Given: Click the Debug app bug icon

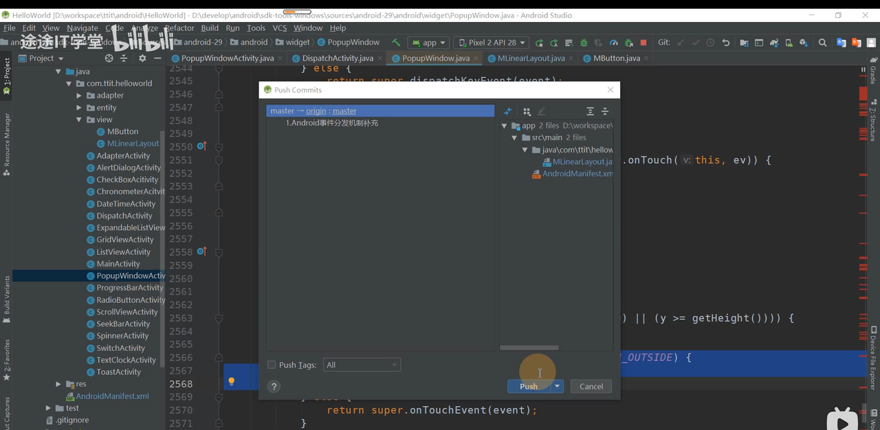Looking at the screenshot, I should [x=584, y=43].
